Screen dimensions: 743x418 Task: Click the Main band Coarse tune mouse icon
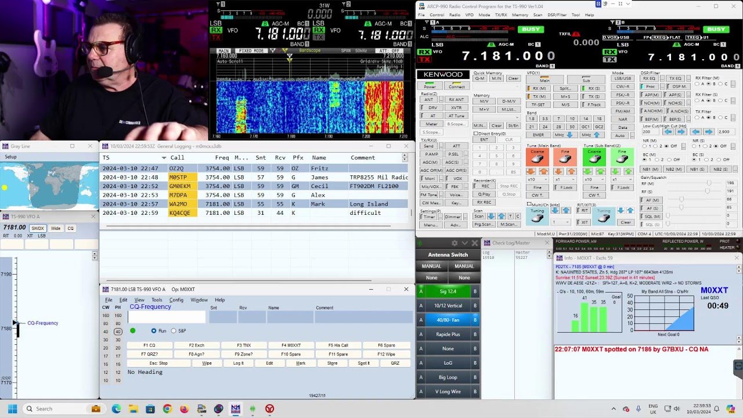538,157
